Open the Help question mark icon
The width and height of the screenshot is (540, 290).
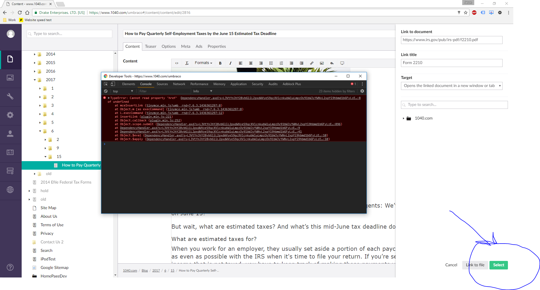click(10, 267)
